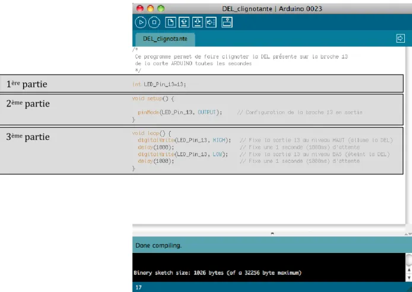
Task: Open a sketch with the Open icon
Action: pos(184,23)
